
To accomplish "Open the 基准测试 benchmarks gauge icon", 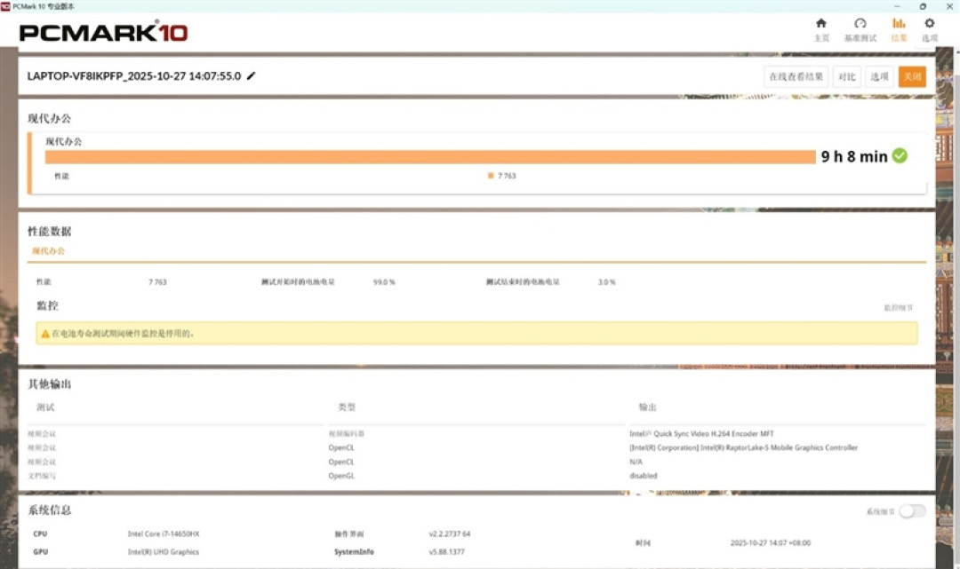I will (860, 23).
